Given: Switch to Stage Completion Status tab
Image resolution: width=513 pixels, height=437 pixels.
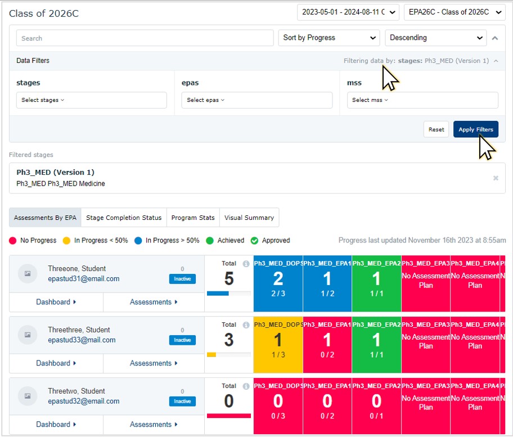Looking at the screenshot, I should [124, 218].
